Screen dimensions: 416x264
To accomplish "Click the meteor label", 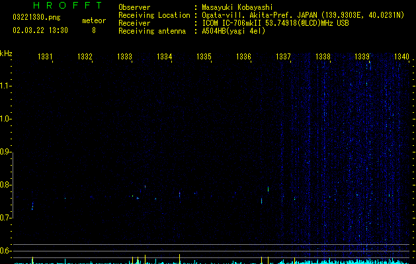I will tap(94, 20).
